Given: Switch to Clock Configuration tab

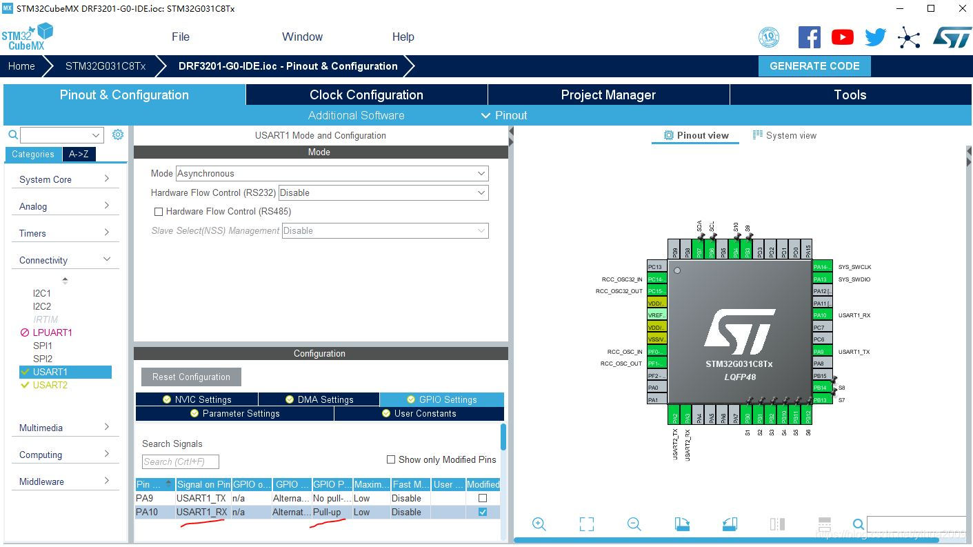Looking at the screenshot, I should click(366, 95).
